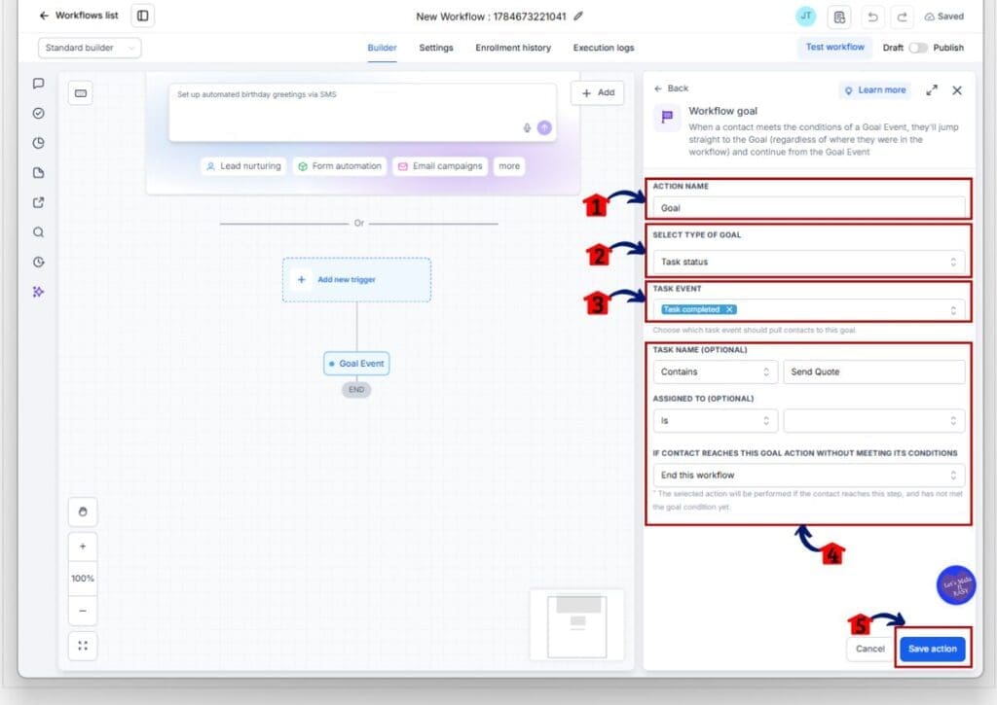Zoom out with minus button
The image size is (997, 705).
pyautogui.click(x=83, y=611)
